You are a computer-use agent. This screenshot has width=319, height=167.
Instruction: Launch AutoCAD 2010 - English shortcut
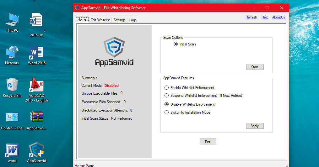click(x=37, y=90)
